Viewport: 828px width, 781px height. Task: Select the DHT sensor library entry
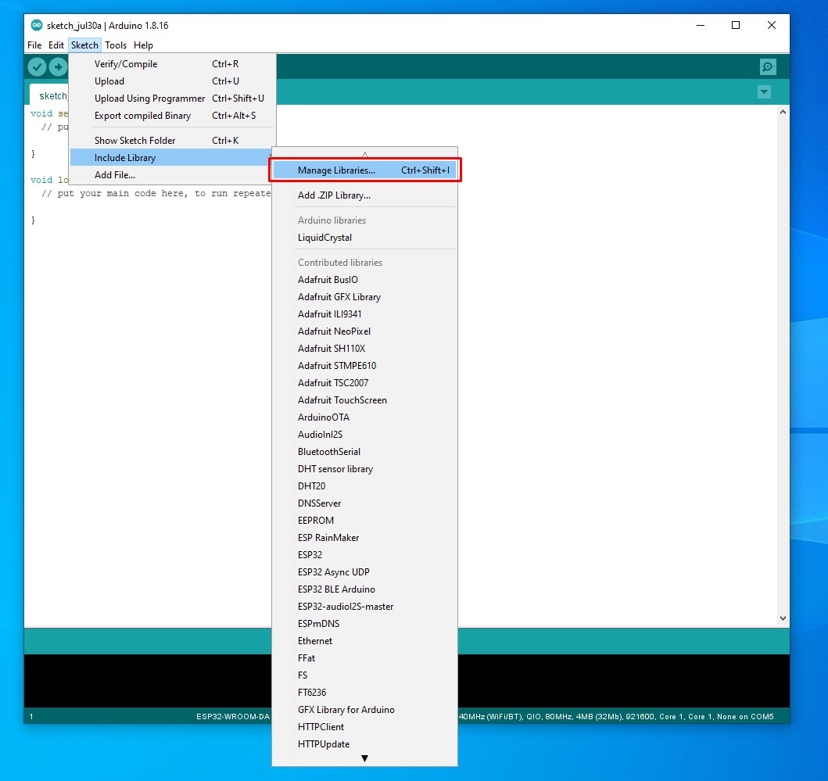point(335,469)
